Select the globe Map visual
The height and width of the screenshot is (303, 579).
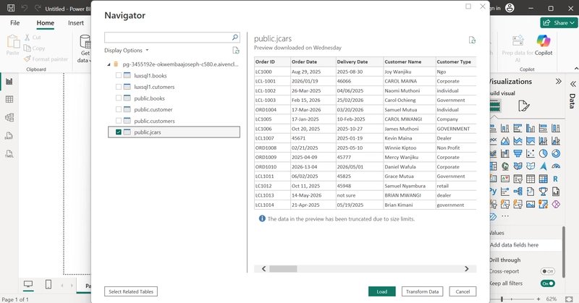click(504, 166)
